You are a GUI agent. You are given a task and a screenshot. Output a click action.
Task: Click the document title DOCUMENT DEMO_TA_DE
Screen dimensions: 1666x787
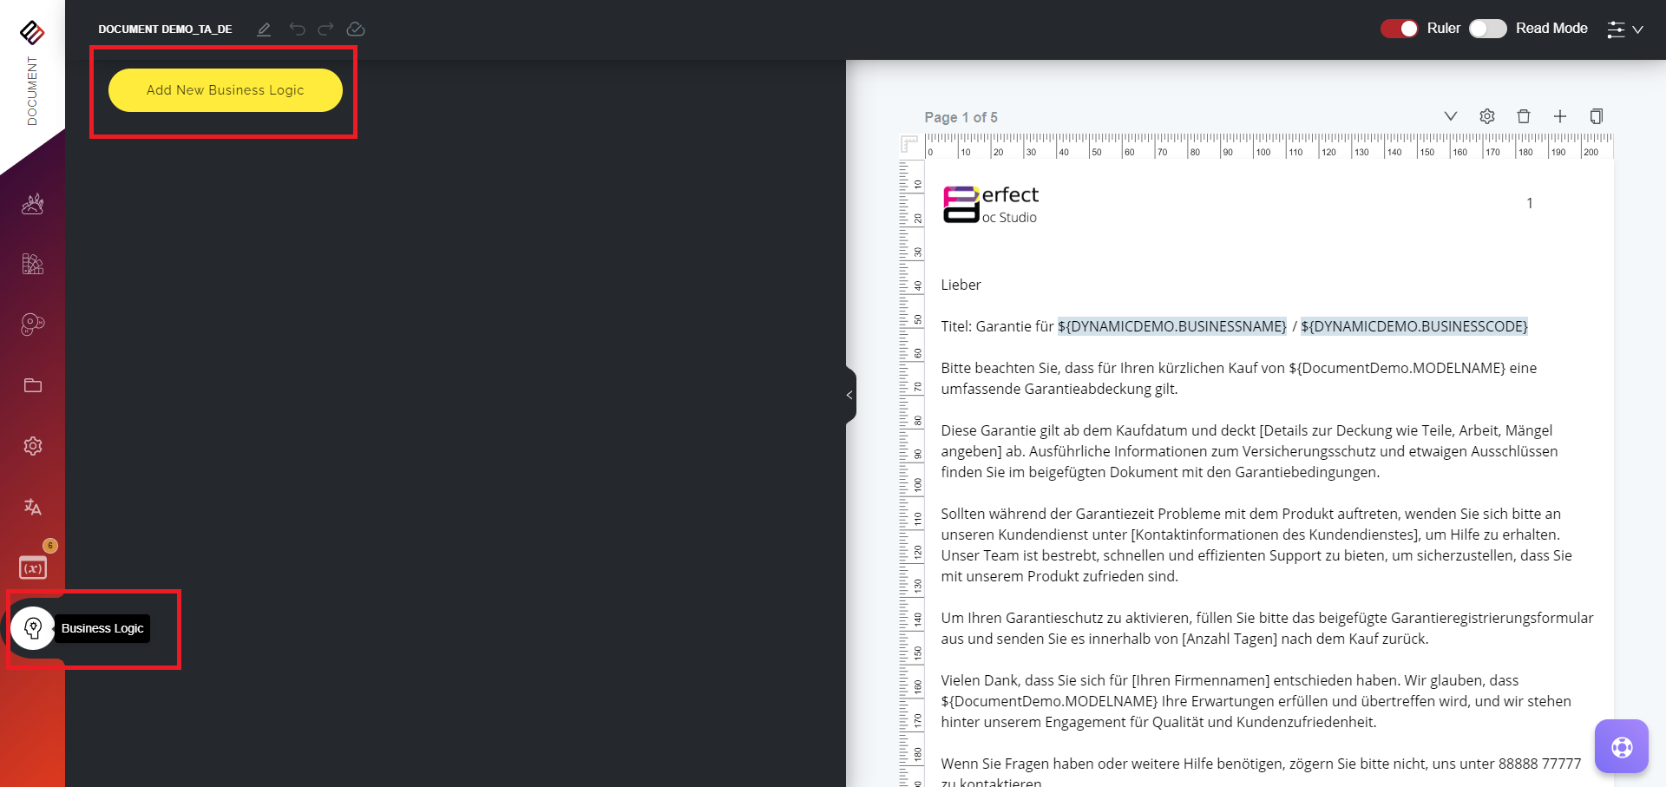coord(166,29)
